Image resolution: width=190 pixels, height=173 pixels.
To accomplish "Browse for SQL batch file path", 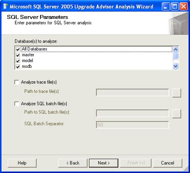I will pyautogui.click(x=177, y=114).
